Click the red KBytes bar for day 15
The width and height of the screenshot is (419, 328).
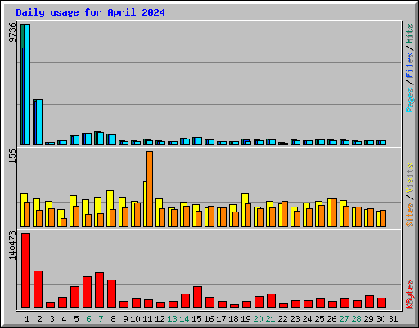tap(198, 298)
